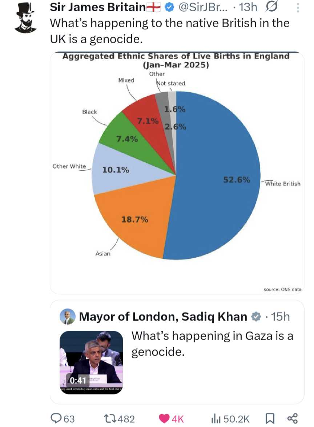The height and width of the screenshot is (427, 314).
Task: View analytics bar chart icon
Action: point(216,419)
